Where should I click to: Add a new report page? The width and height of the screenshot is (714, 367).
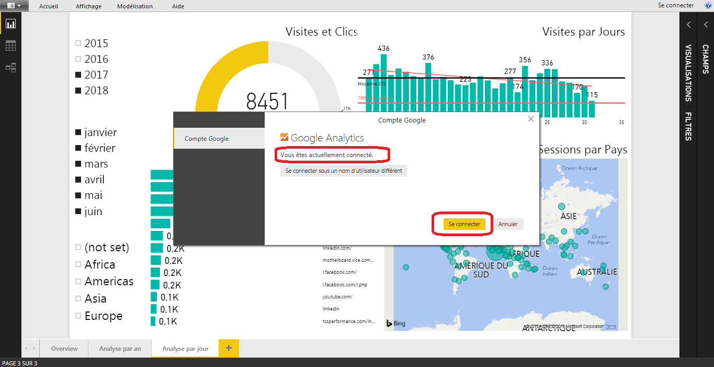[229, 348]
